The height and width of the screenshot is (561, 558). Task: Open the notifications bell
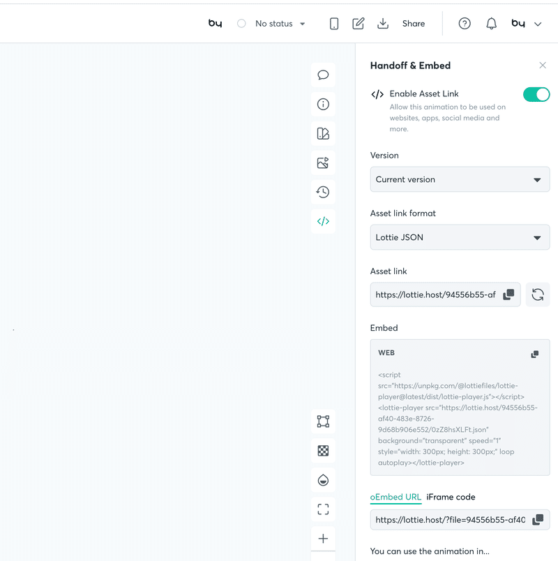click(492, 24)
